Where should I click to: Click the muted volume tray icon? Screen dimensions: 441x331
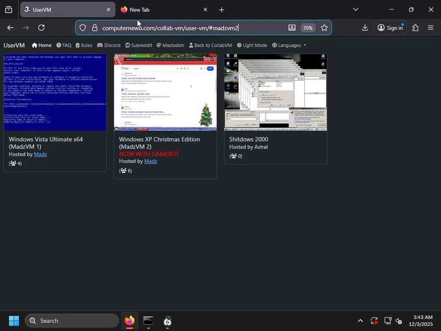[399, 321]
